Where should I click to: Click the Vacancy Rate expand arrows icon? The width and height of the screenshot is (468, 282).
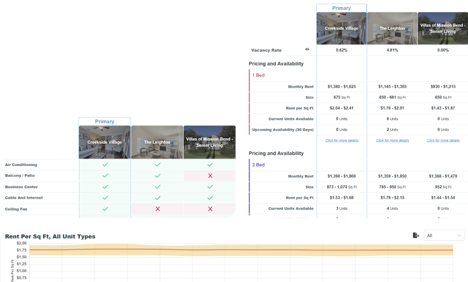coord(307,50)
